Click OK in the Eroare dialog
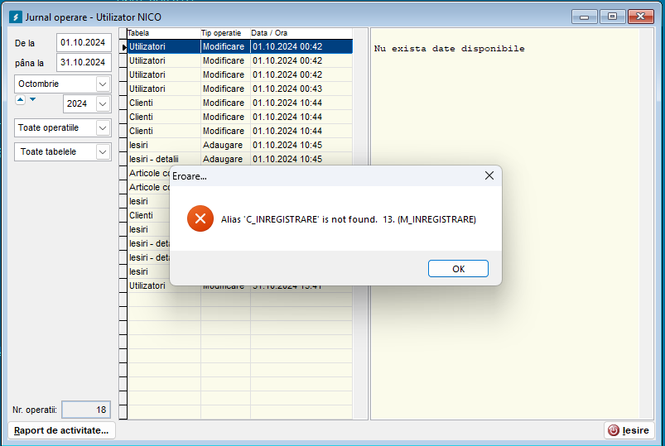The height and width of the screenshot is (446, 665). [x=458, y=269]
